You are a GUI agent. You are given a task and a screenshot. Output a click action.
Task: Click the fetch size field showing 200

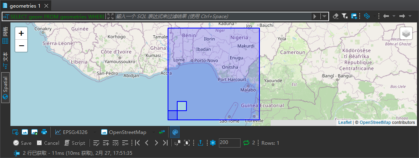click(229, 143)
